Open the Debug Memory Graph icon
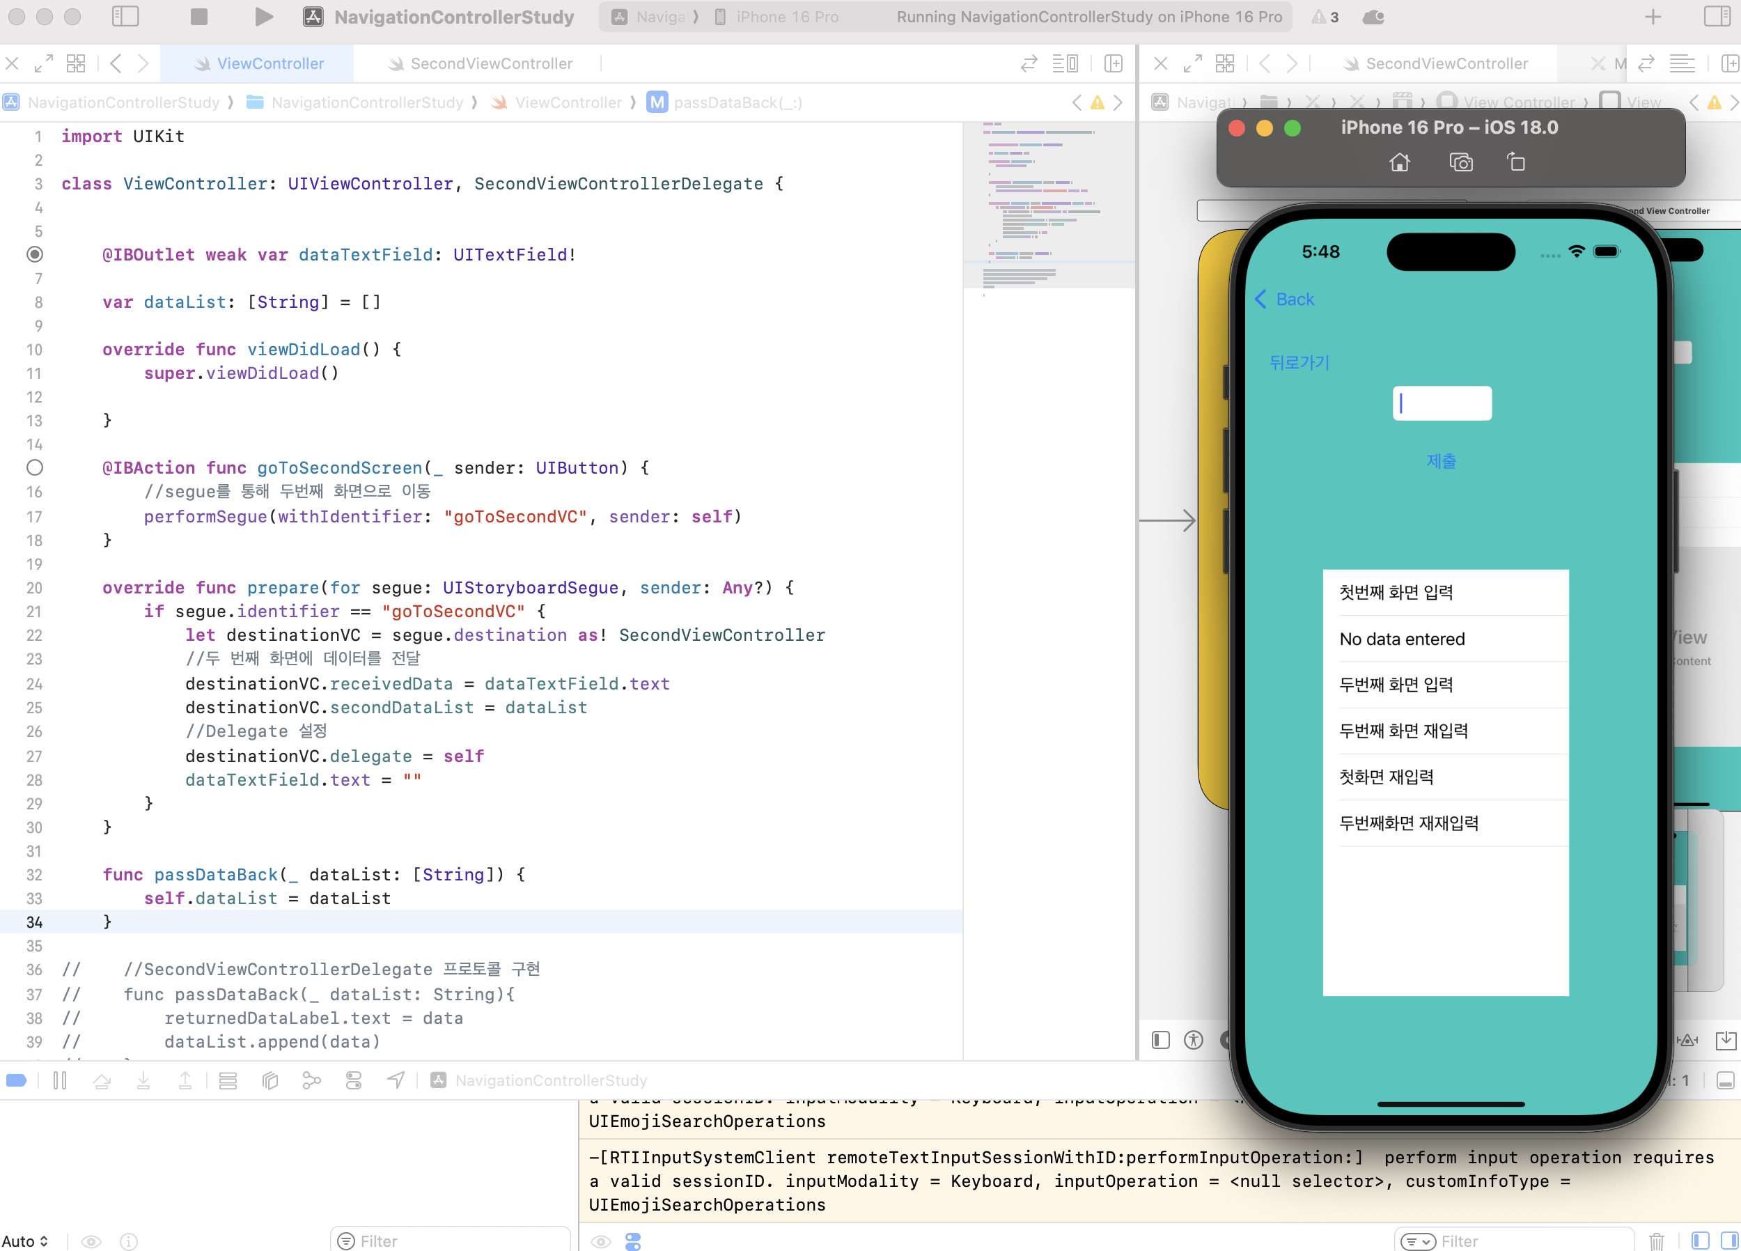 tap(312, 1080)
